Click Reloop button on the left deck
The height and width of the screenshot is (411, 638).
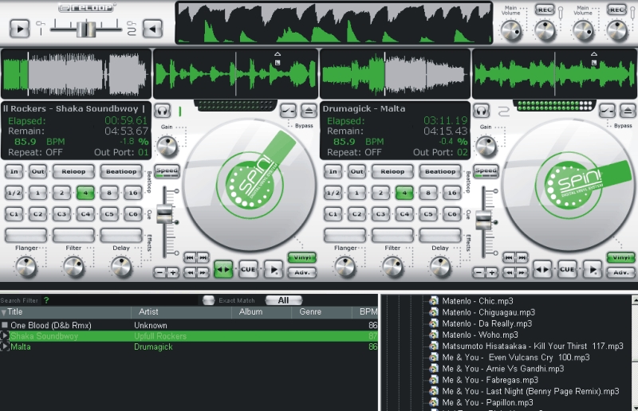click(73, 171)
